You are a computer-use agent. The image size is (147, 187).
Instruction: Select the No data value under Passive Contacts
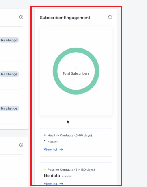pos(52,176)
